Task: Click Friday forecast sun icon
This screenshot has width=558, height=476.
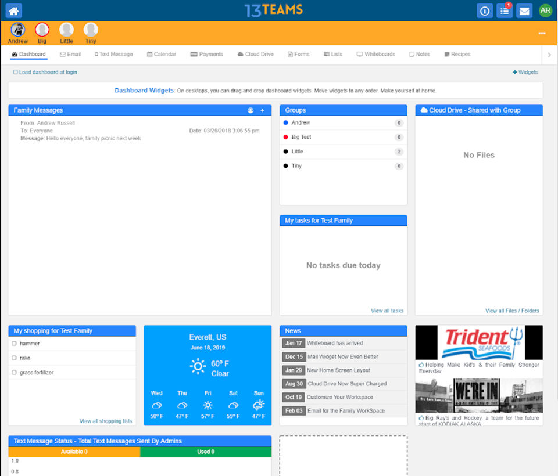Action: [208, 405]
